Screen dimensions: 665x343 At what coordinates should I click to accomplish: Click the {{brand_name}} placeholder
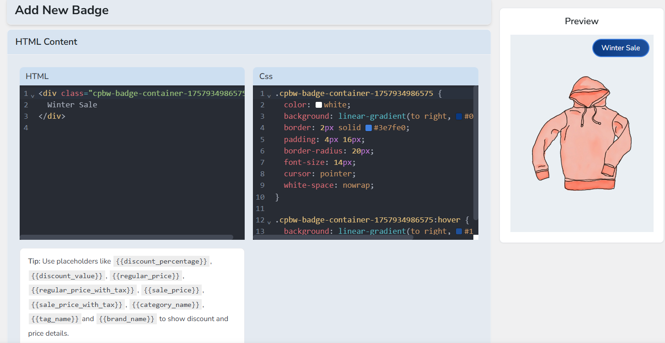[127, 319]
